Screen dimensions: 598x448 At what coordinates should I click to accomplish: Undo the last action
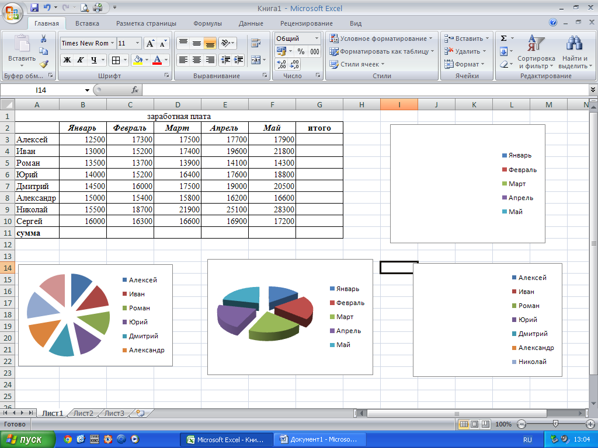(x=47, y=7)
